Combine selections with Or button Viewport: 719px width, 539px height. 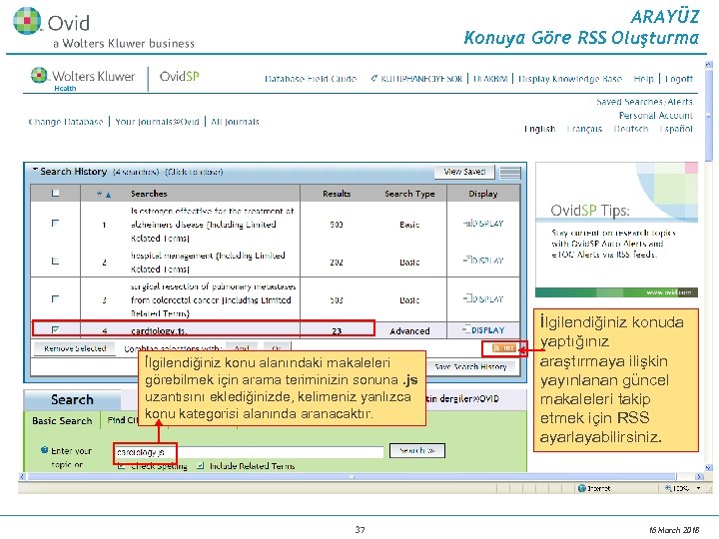point(277,348)
